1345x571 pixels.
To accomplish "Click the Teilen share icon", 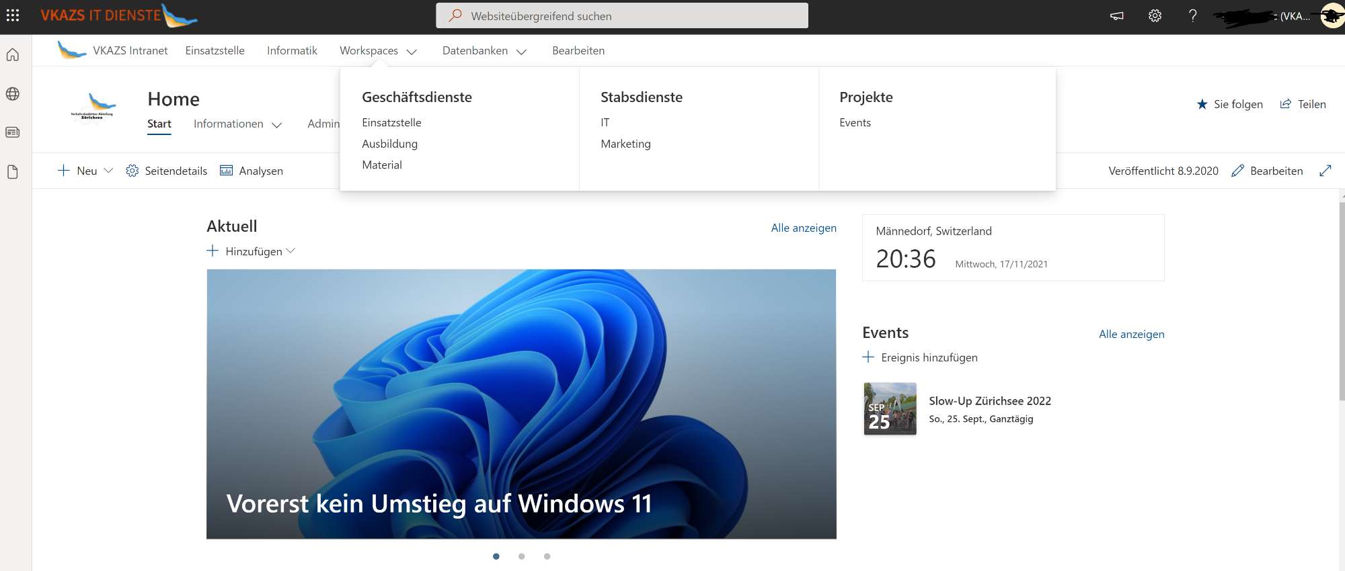I will 1286,104.
